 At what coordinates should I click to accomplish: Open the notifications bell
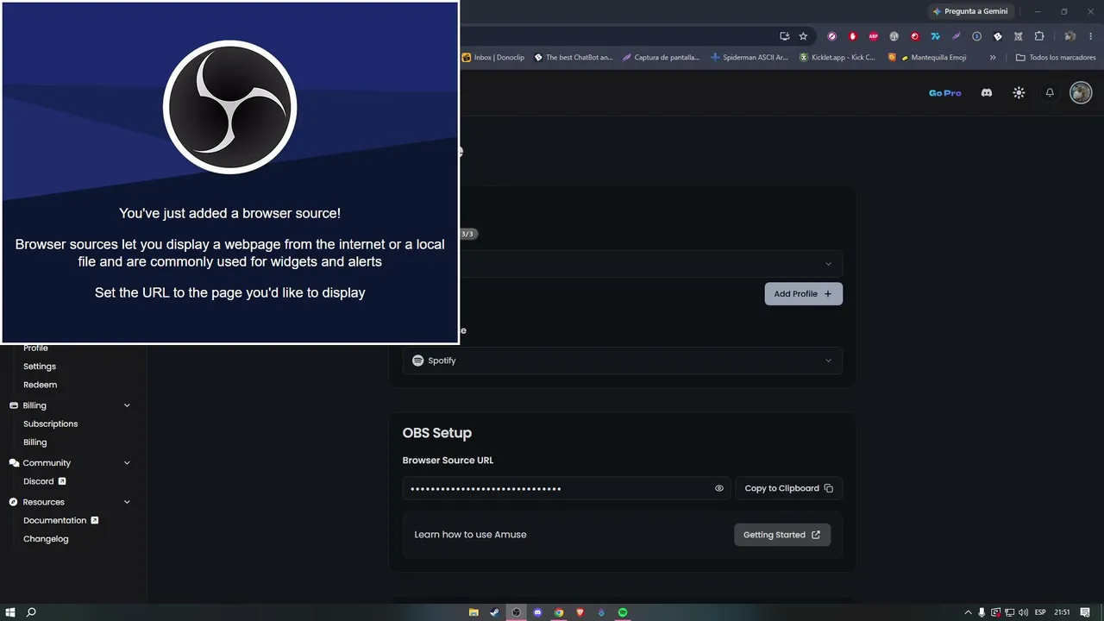(x=1050, y=92)
